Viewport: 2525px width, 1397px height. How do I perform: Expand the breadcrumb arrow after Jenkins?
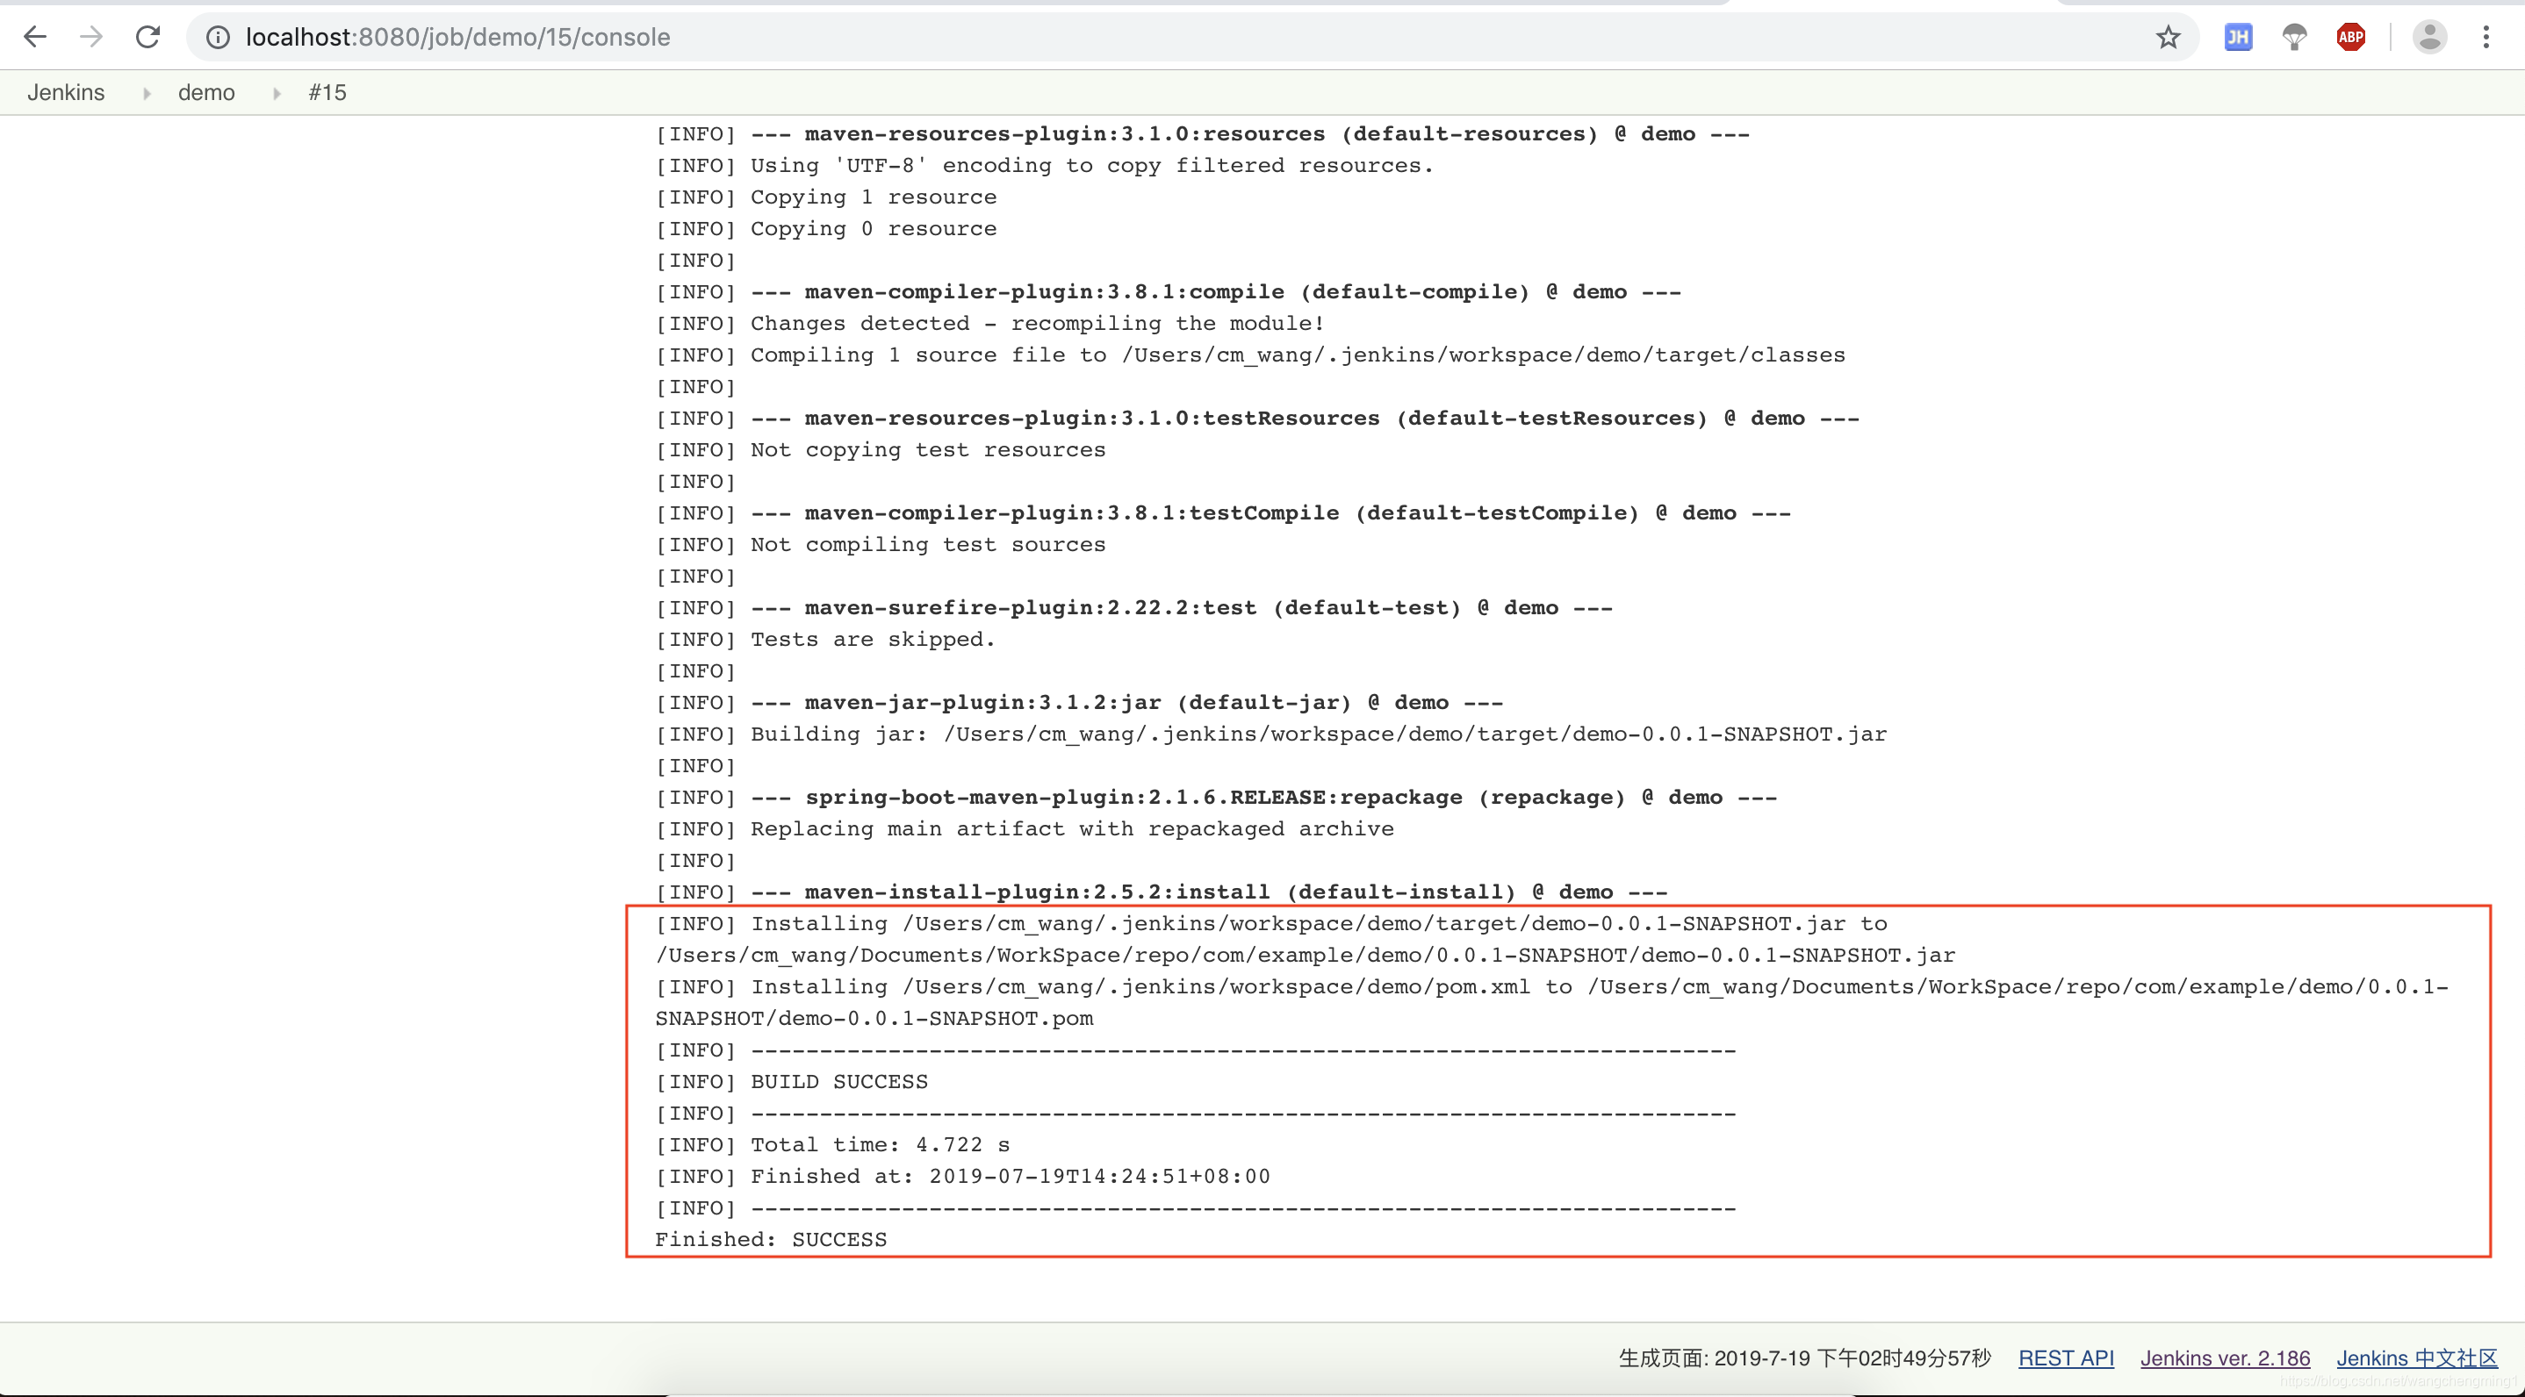point(146,93)
